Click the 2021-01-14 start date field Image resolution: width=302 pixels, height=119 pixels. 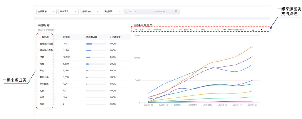(x=130, y=12)
